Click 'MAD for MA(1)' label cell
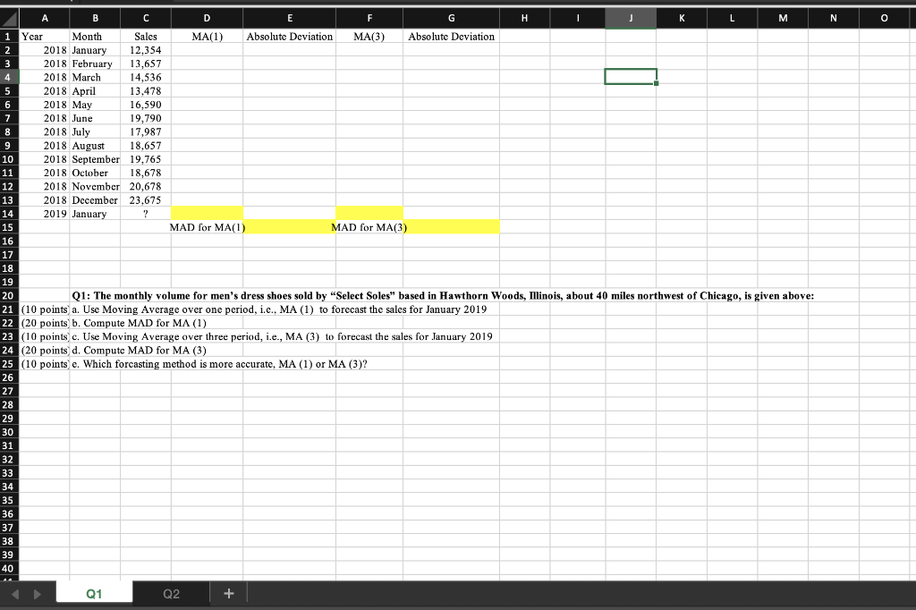This screenshot has height=610, width=916. (207, 227)
